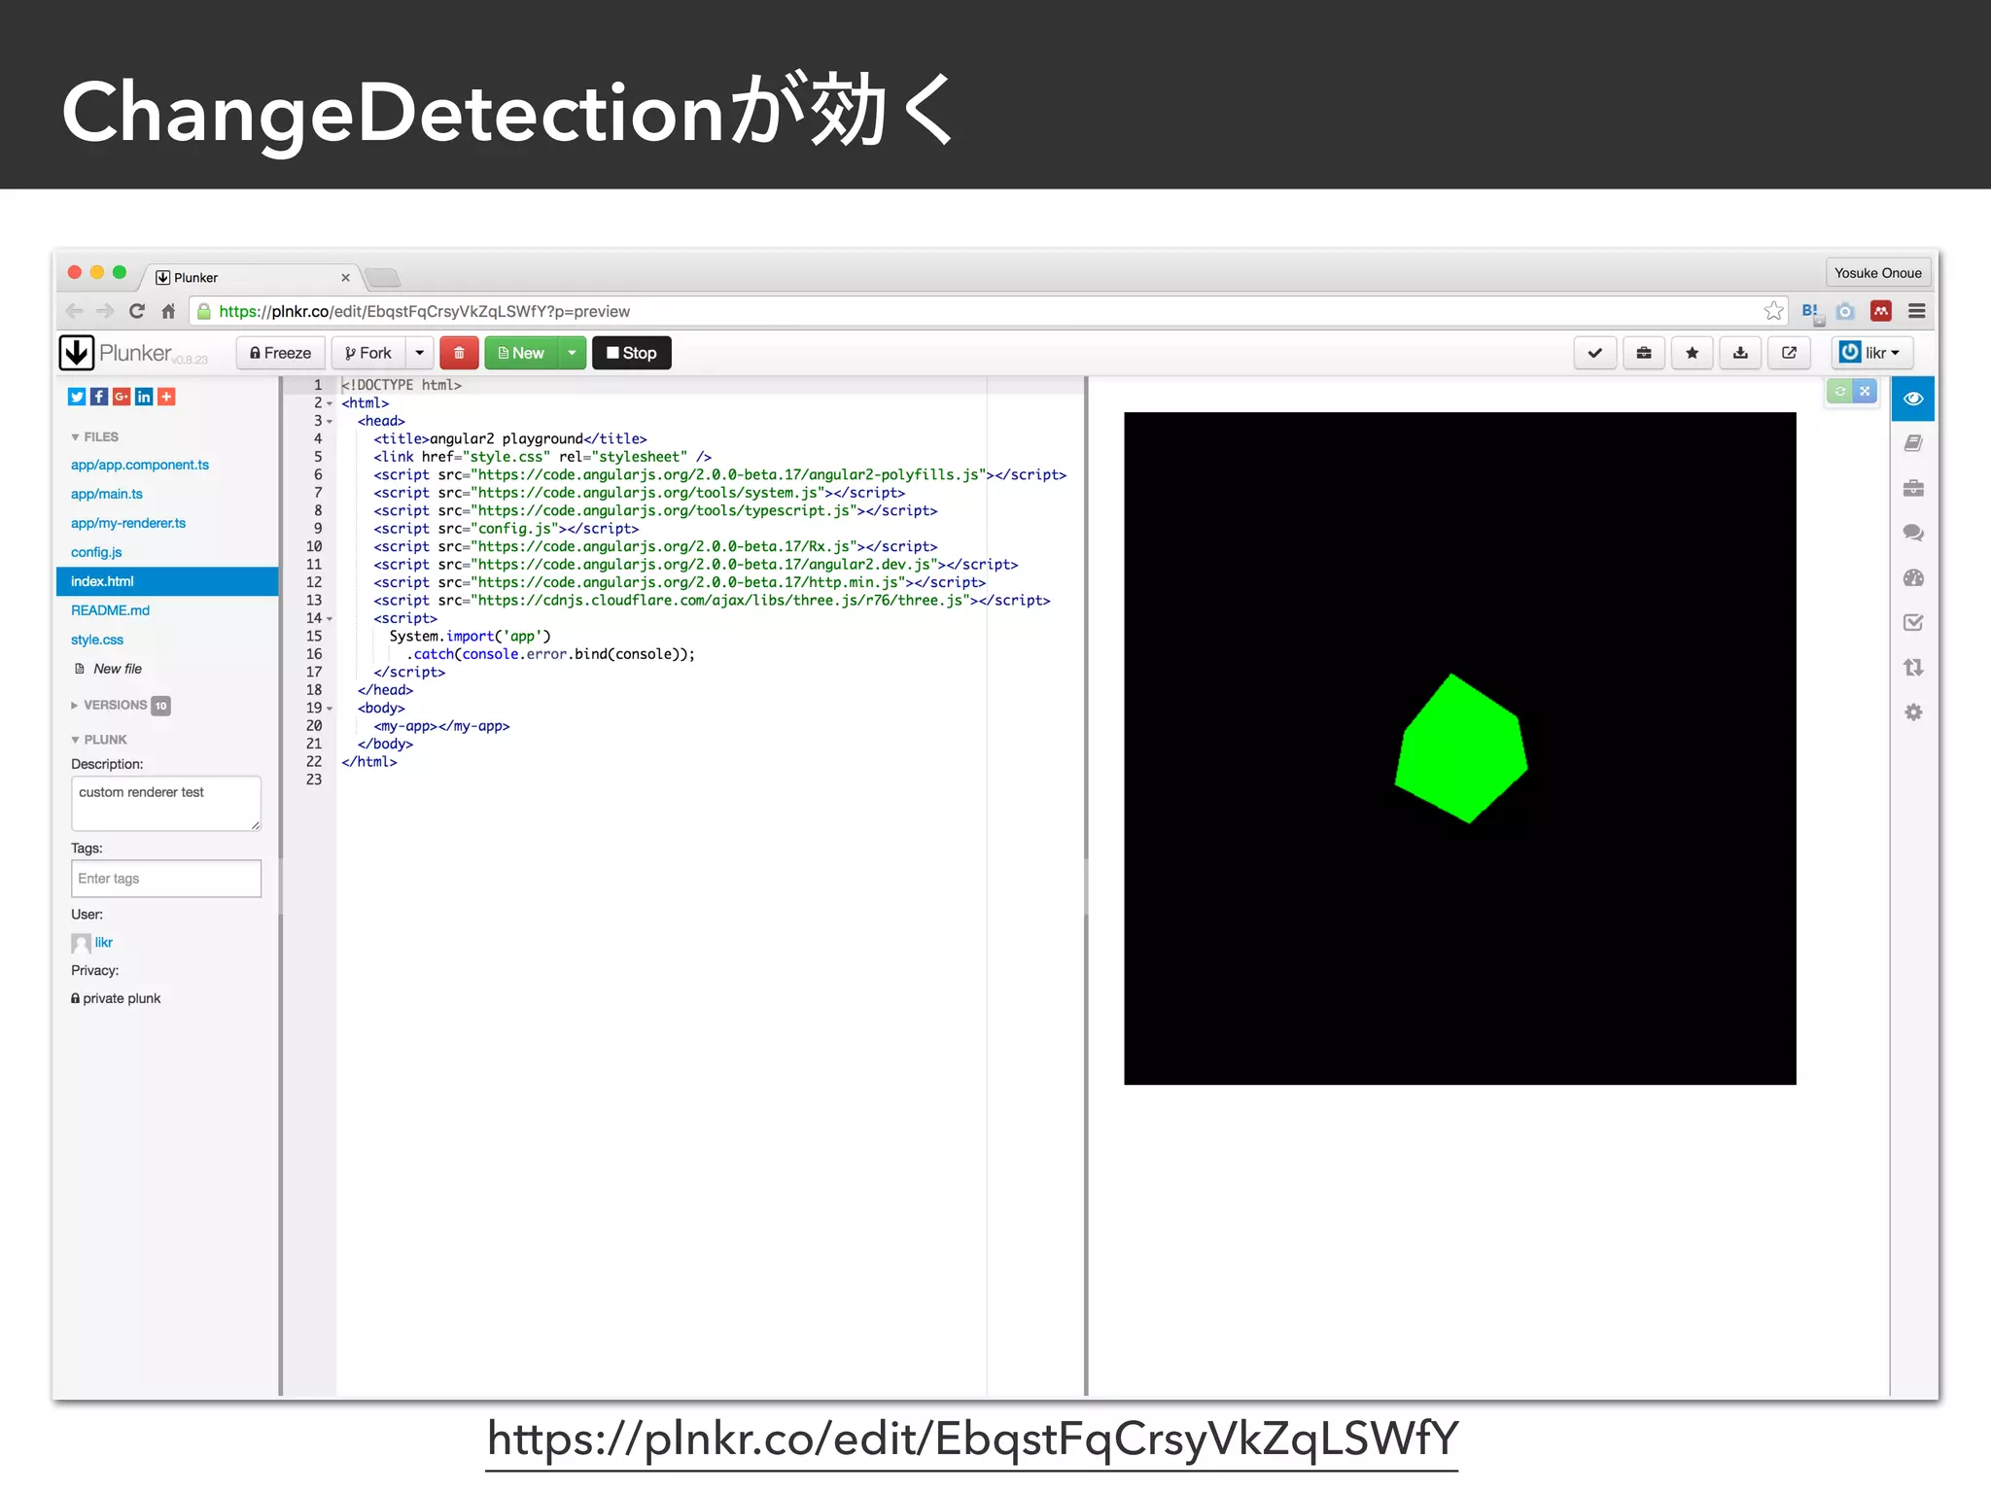
Task: Expand preview to fullscreen blue icon
Action: (1865, 391)
